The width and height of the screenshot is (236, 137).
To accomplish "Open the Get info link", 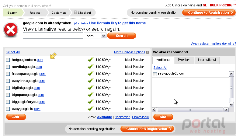I will pyautogui.click(x=81, y=23).
